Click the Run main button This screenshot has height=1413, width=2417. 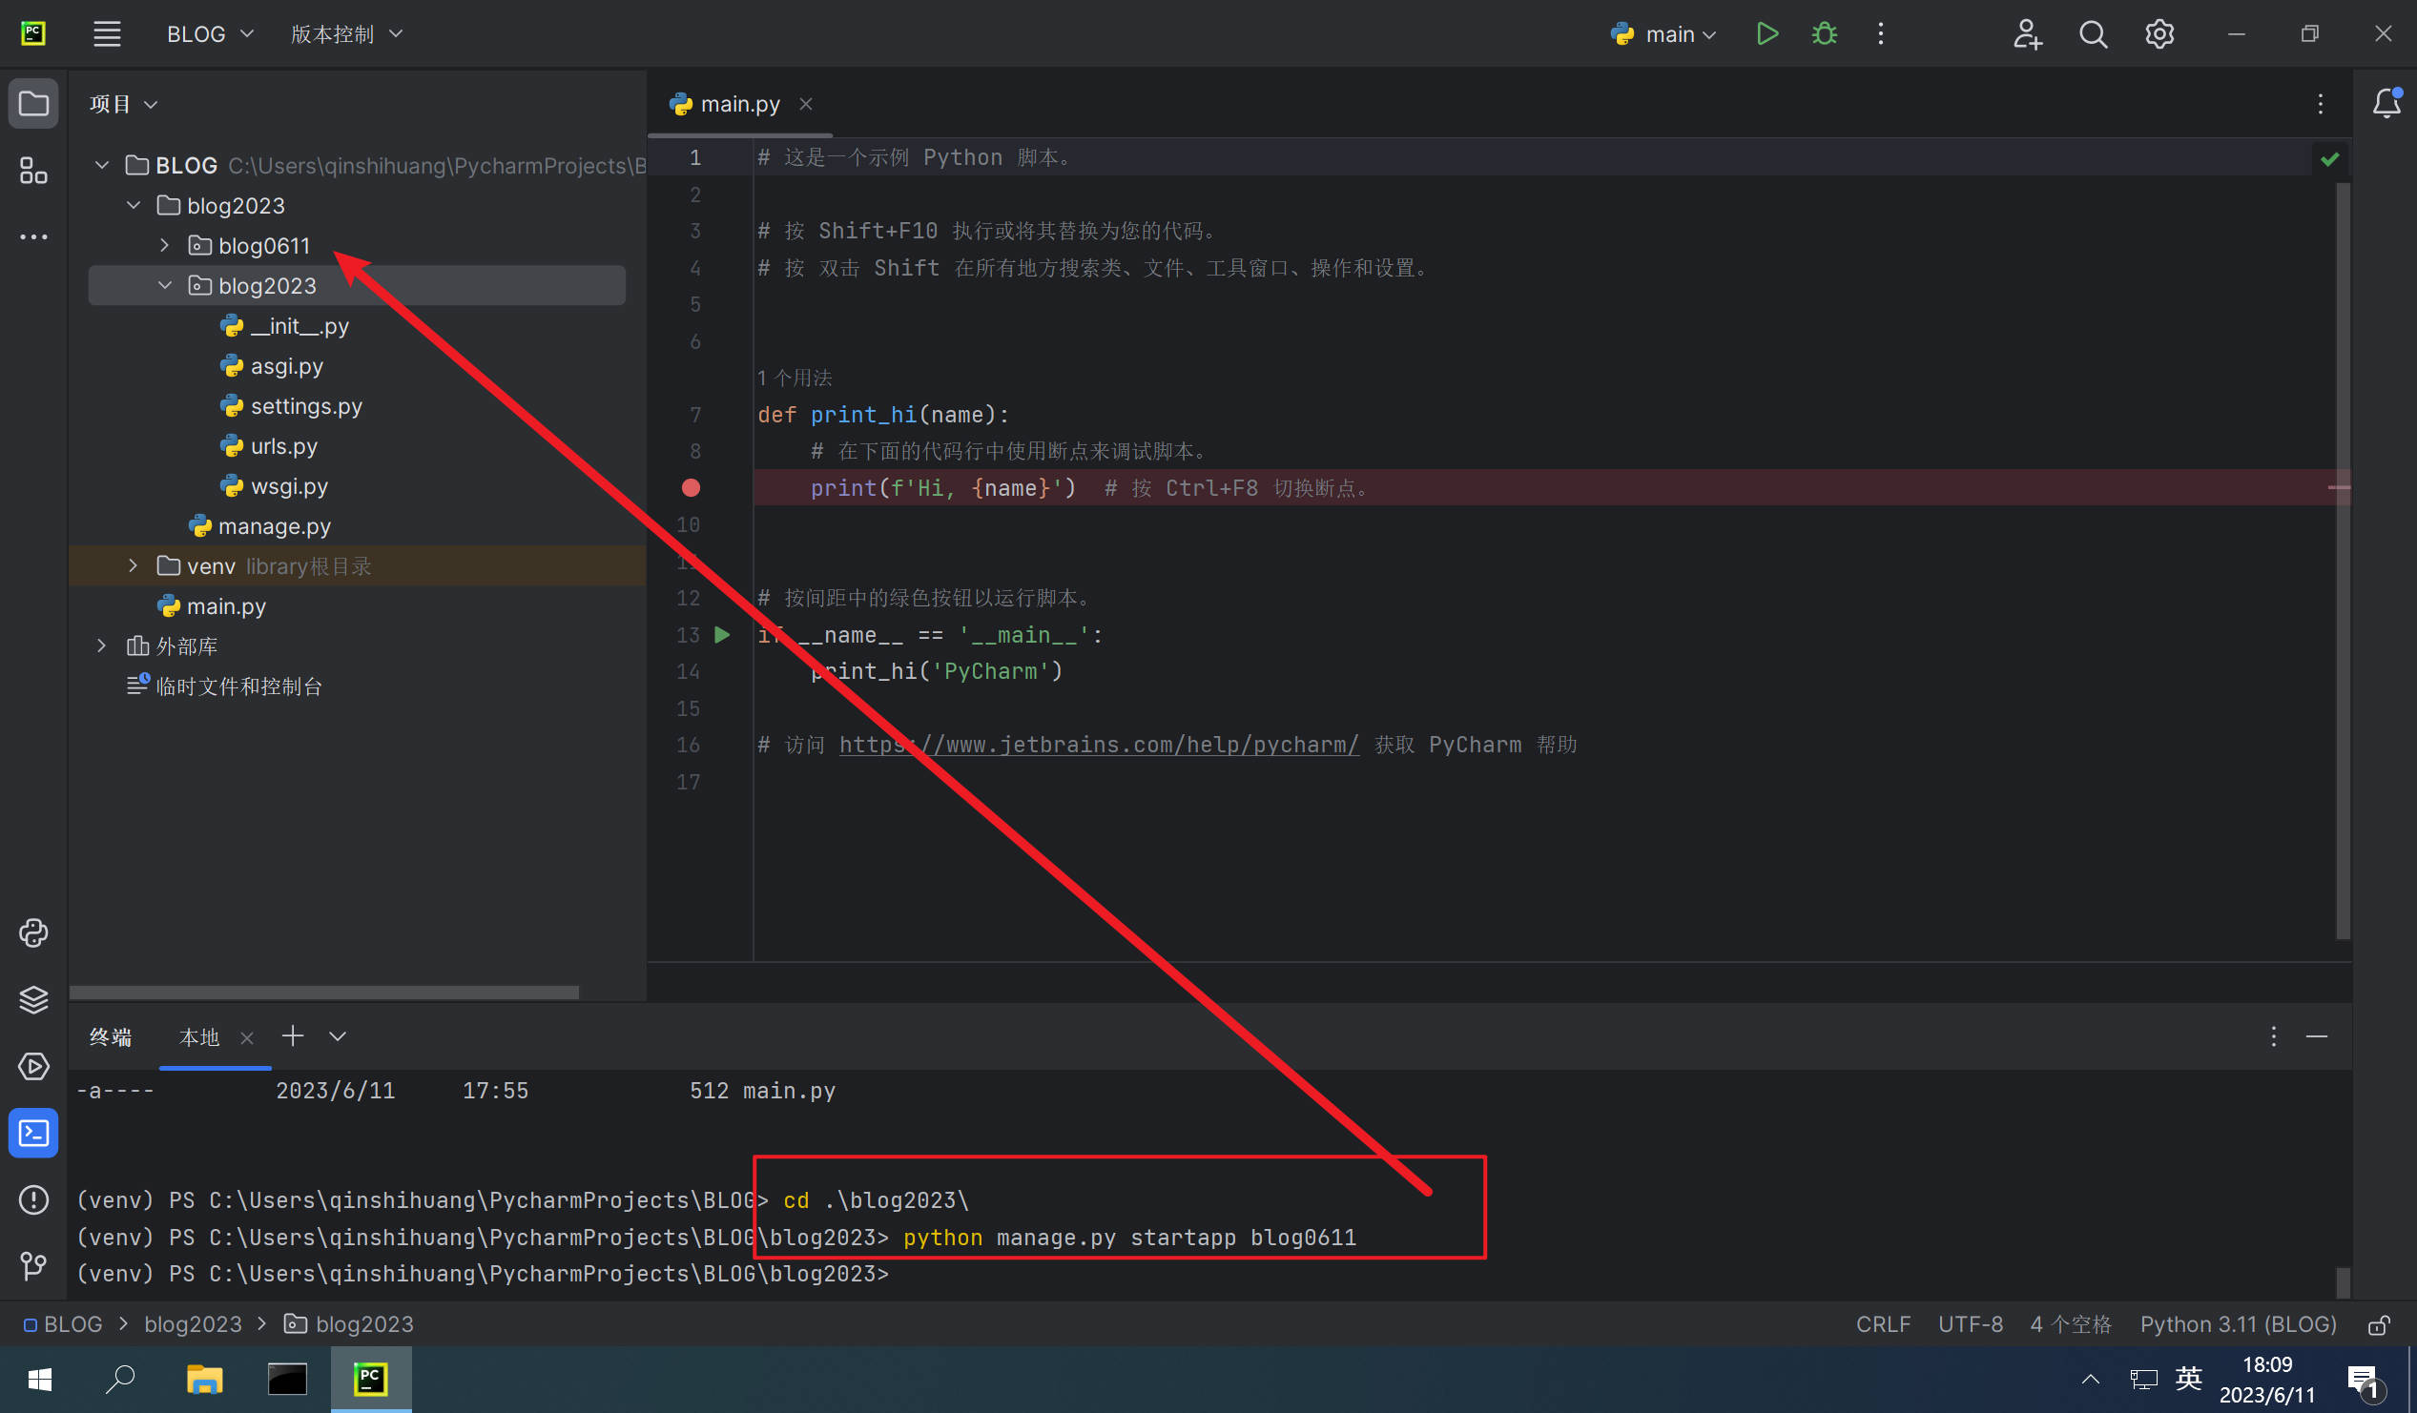coord(1766,33)
